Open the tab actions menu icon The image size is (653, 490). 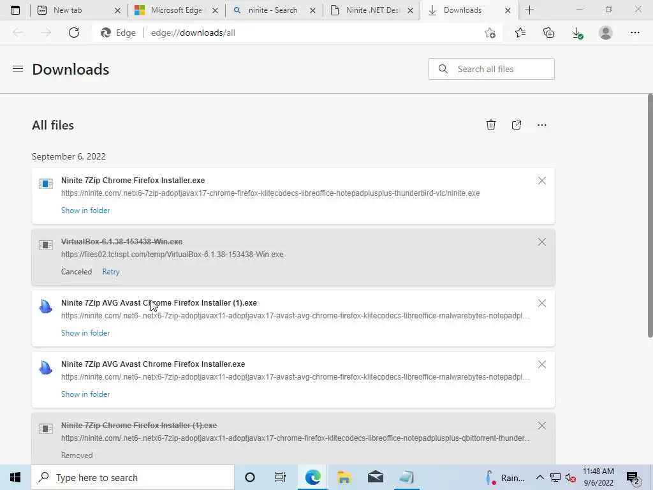pos(15,10)
